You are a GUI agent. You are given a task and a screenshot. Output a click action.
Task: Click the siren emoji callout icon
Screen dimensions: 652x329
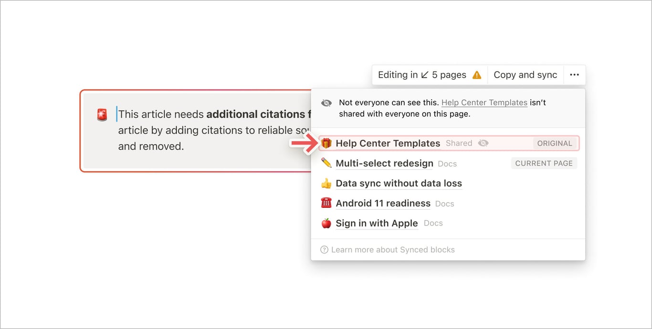point(102,114)
